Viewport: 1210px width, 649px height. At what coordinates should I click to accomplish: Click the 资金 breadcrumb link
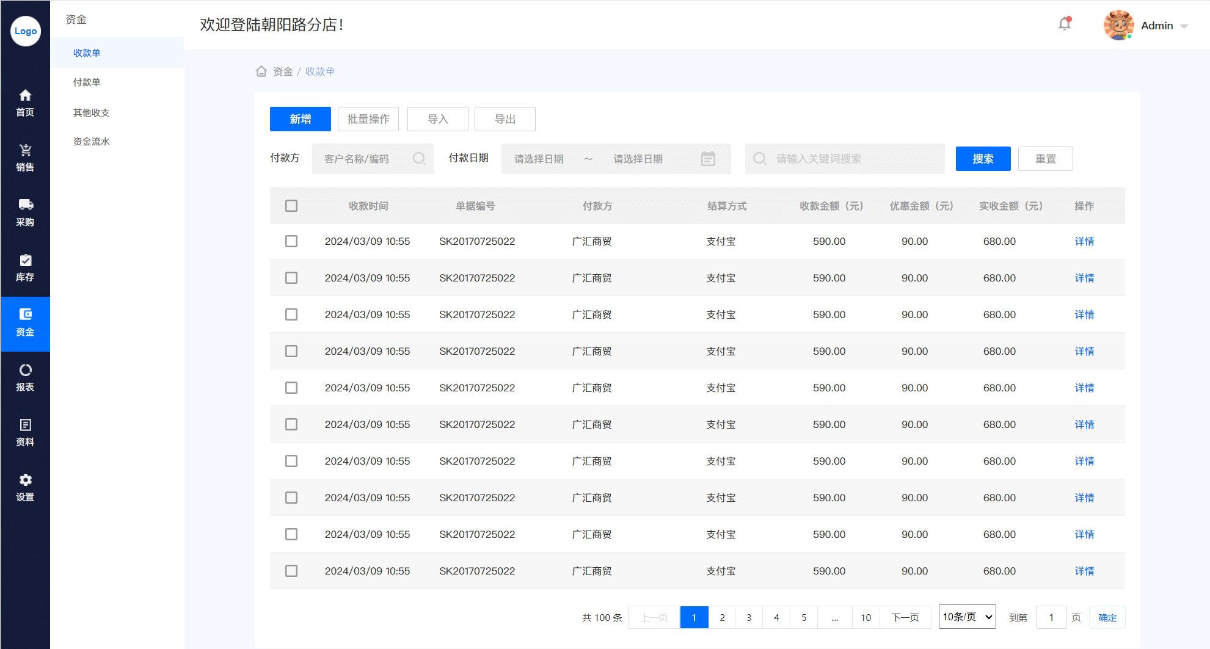click(283, 71)
